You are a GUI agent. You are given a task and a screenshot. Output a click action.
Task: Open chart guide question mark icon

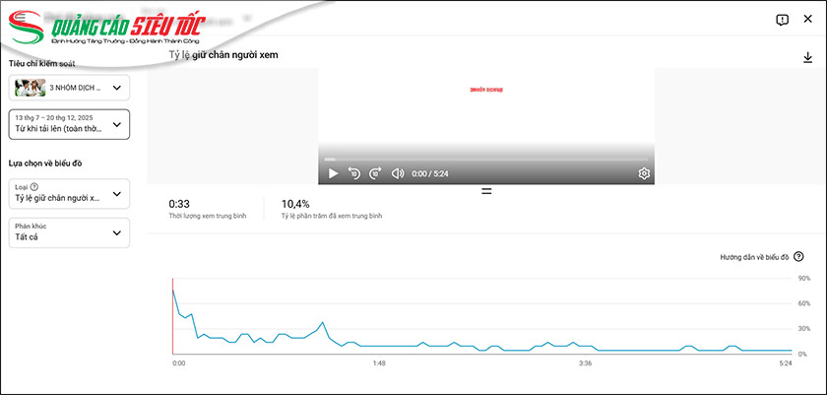(798, 257)
